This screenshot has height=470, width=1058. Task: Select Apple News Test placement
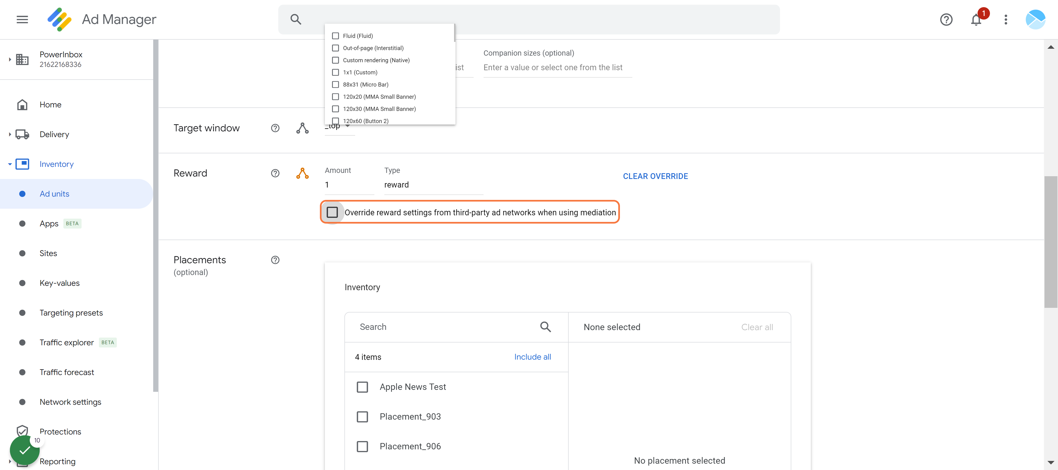362,387
